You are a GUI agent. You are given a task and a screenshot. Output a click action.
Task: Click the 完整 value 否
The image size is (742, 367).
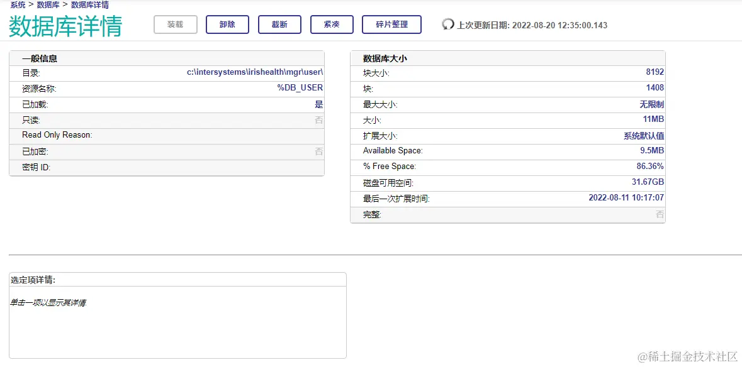(x=660, y=214)
